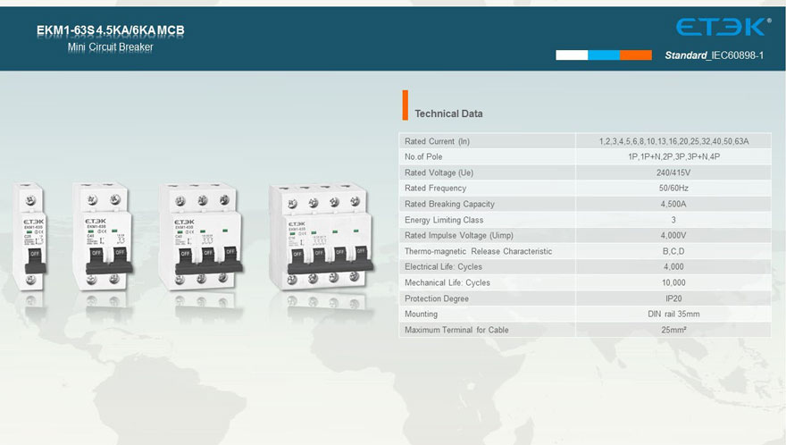Select the single-pole breaker image
Image resolution: width=786 pixels, height=445 pixels.
pyautogui.click(x=29, y=236)
